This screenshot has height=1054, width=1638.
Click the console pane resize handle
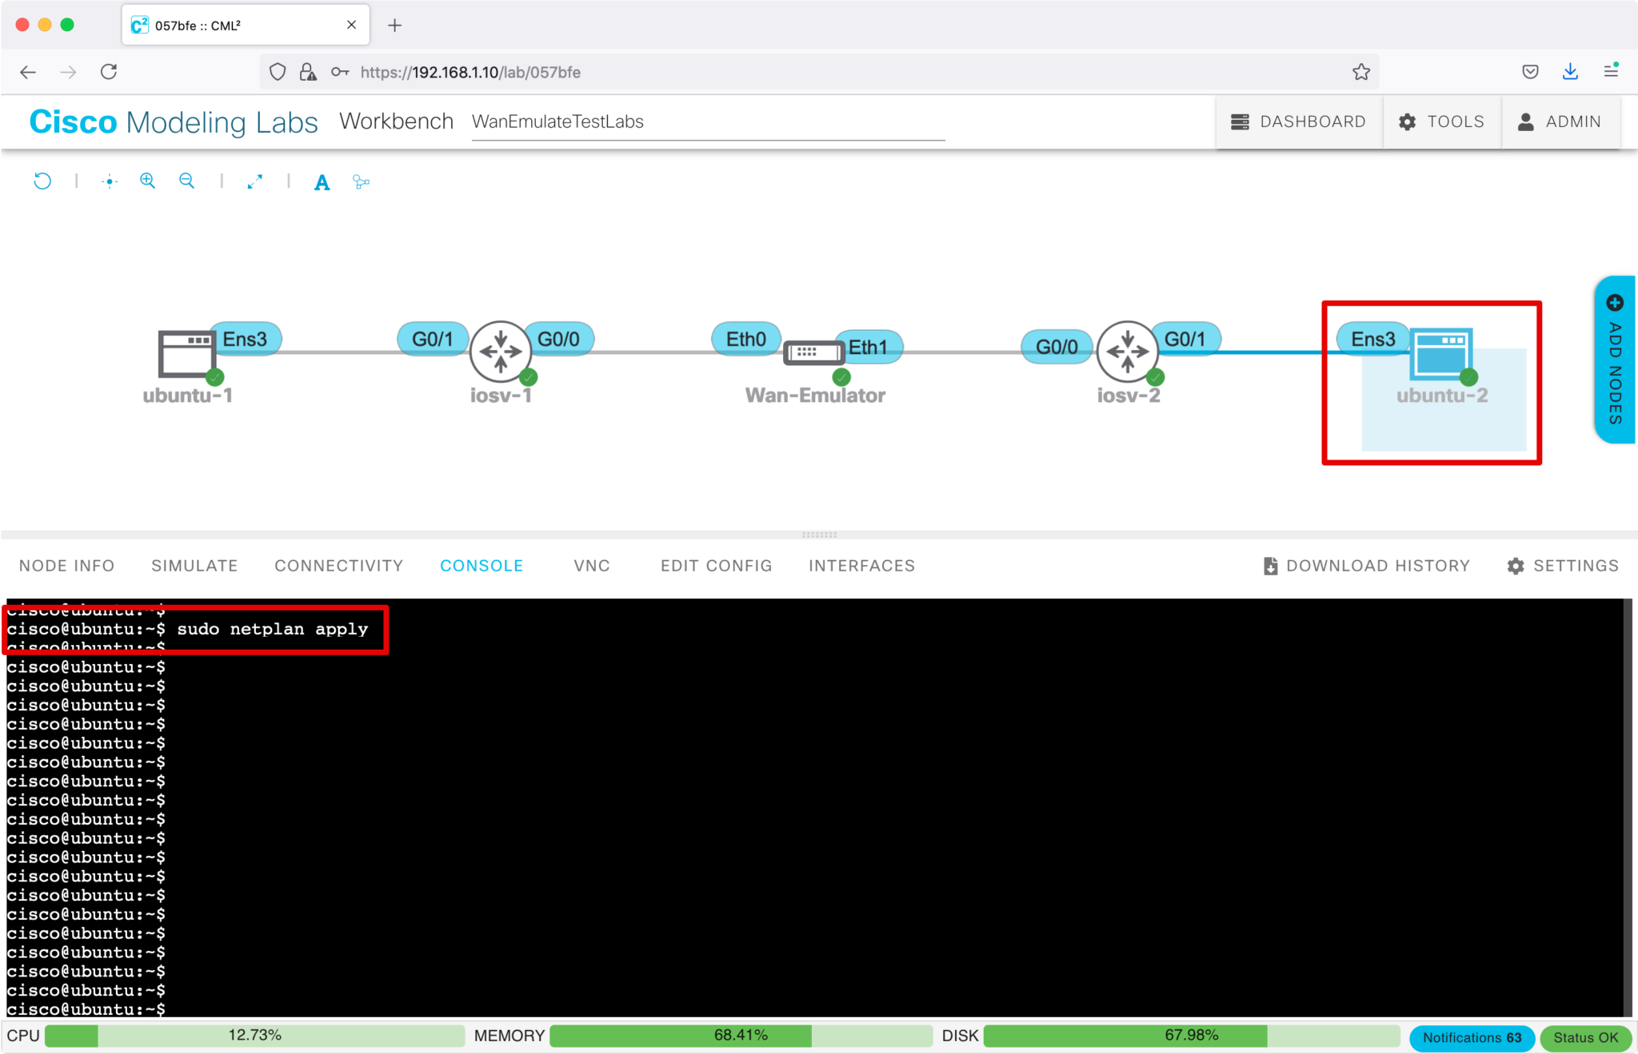[819, 535]
